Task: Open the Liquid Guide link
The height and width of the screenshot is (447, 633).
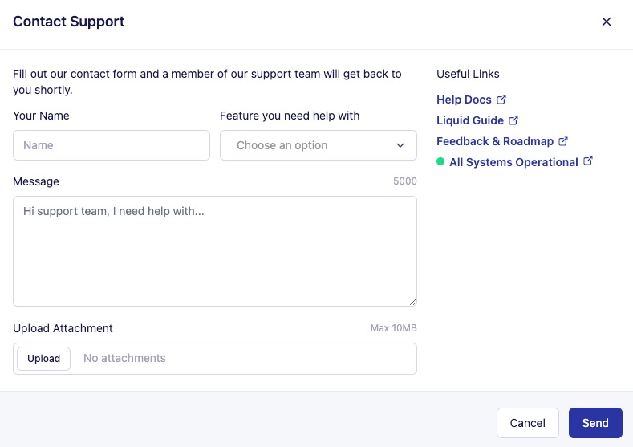Action: (x=470, y=120)
